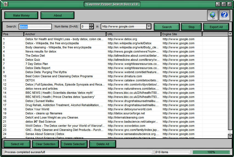Select '7 Day Detox Plan' row

115,64
